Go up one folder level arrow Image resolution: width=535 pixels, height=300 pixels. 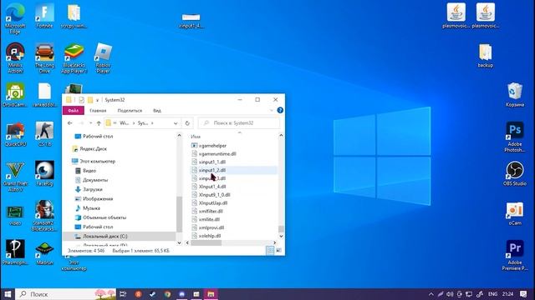99,123
